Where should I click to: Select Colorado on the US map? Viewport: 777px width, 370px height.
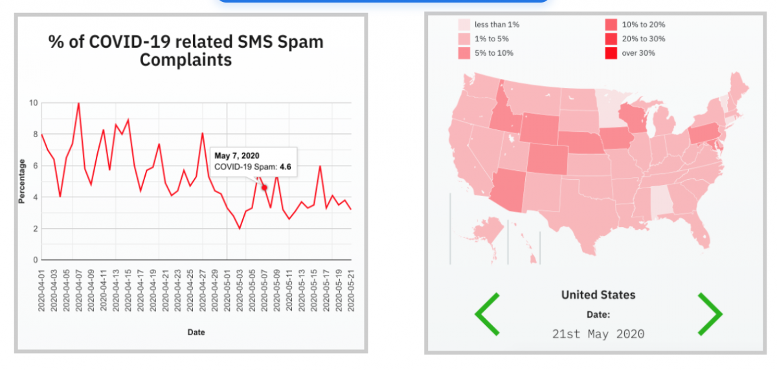click(547, 157)
